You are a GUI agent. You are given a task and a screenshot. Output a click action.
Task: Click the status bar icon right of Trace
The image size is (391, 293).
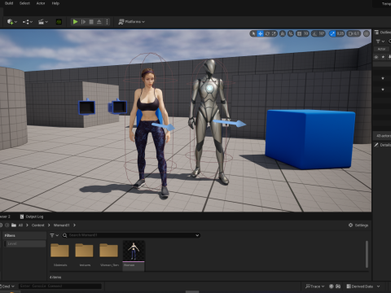pyautogui.click(x=332, y=286)
